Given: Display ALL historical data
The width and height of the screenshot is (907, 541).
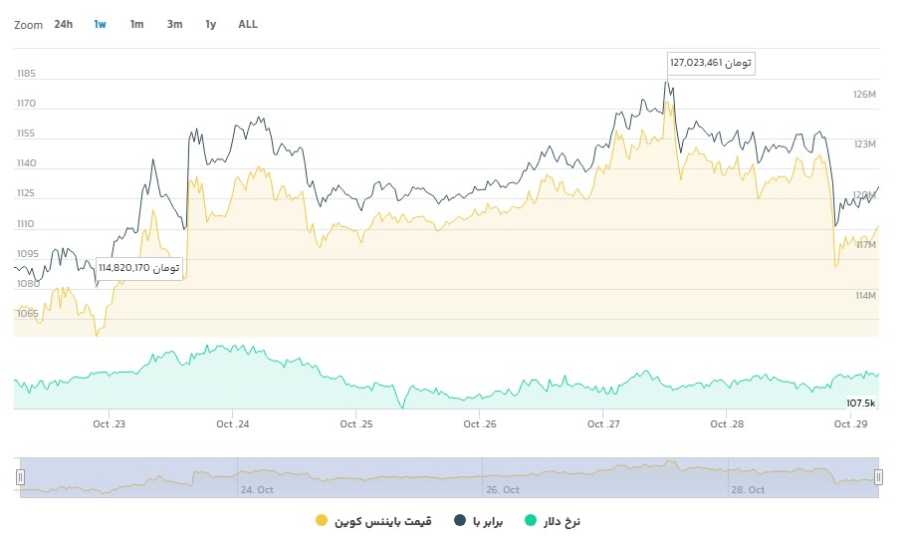Looking at the screenshot, I should [x=248, y=24].
